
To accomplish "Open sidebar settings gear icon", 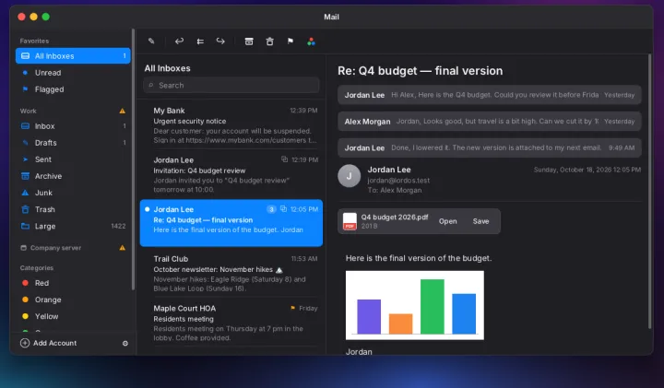I will click(x=125, y=343).
